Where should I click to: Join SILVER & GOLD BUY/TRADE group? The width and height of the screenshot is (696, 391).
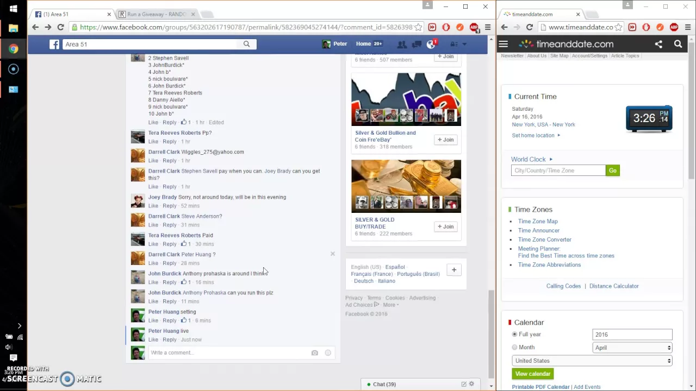(x=445, y=226)
